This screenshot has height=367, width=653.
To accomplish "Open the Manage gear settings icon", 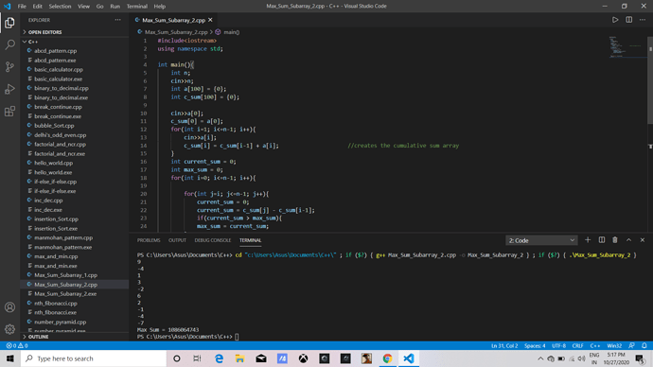I will (x=9, y=329).
